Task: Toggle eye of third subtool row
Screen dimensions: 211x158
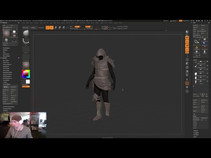Action: click(207, 69)
